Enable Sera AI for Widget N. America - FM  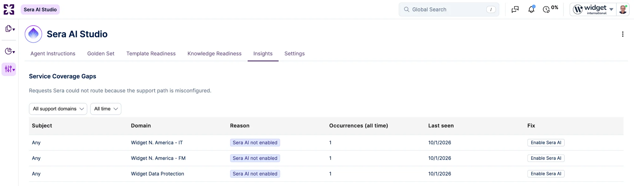tap(546, 158)
